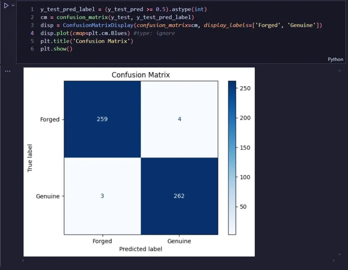Click the 262 true-Genuine cell in the matrix

pyautogui.click(x=179, y=196)
